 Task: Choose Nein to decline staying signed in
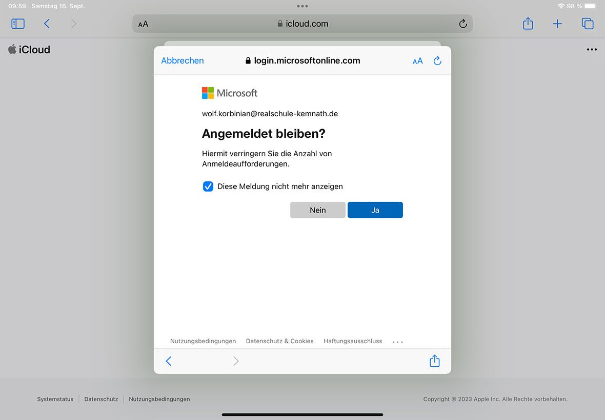(x=317, y=210)
